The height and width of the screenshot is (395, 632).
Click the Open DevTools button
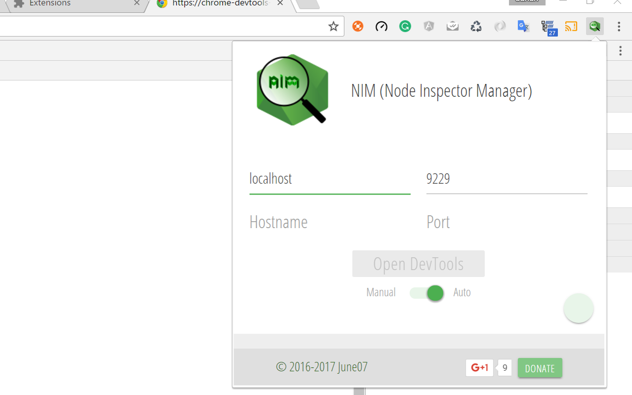coord(418,264)
